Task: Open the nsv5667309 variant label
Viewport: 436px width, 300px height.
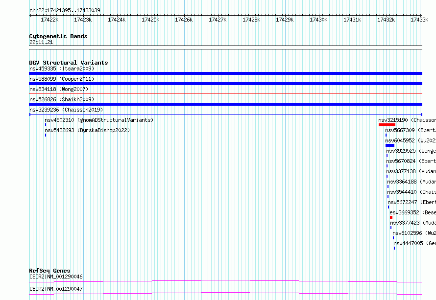Action: pos(411,130)
